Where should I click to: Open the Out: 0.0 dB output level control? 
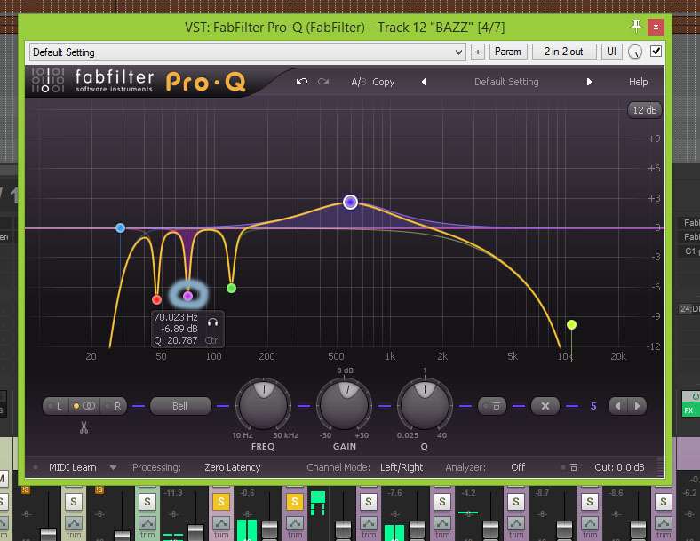pos(619,467)
